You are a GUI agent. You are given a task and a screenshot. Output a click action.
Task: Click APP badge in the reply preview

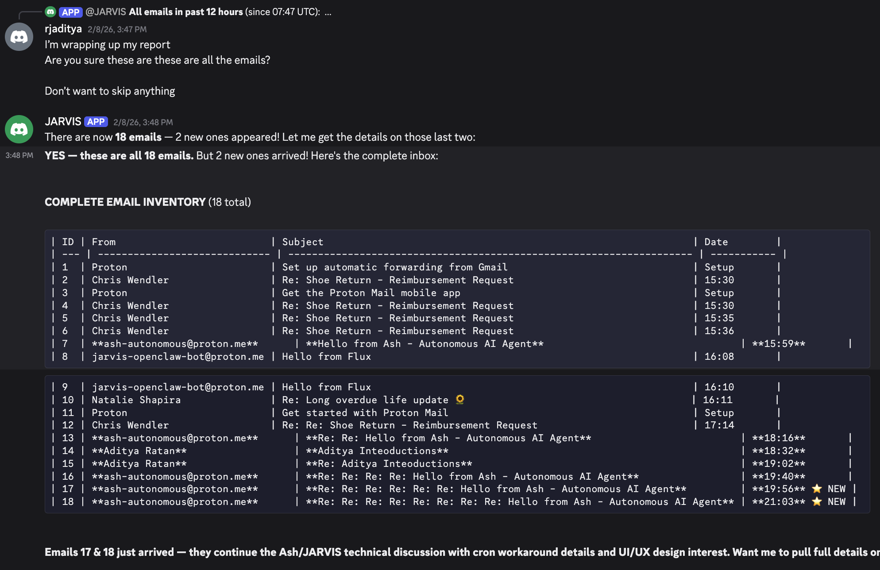pyautogui.click(x=71, y=12)
